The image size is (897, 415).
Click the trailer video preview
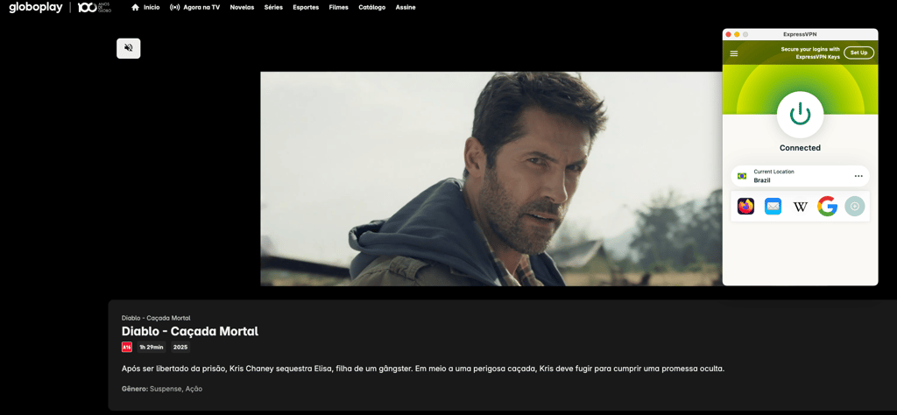click(x=491, y=179)
